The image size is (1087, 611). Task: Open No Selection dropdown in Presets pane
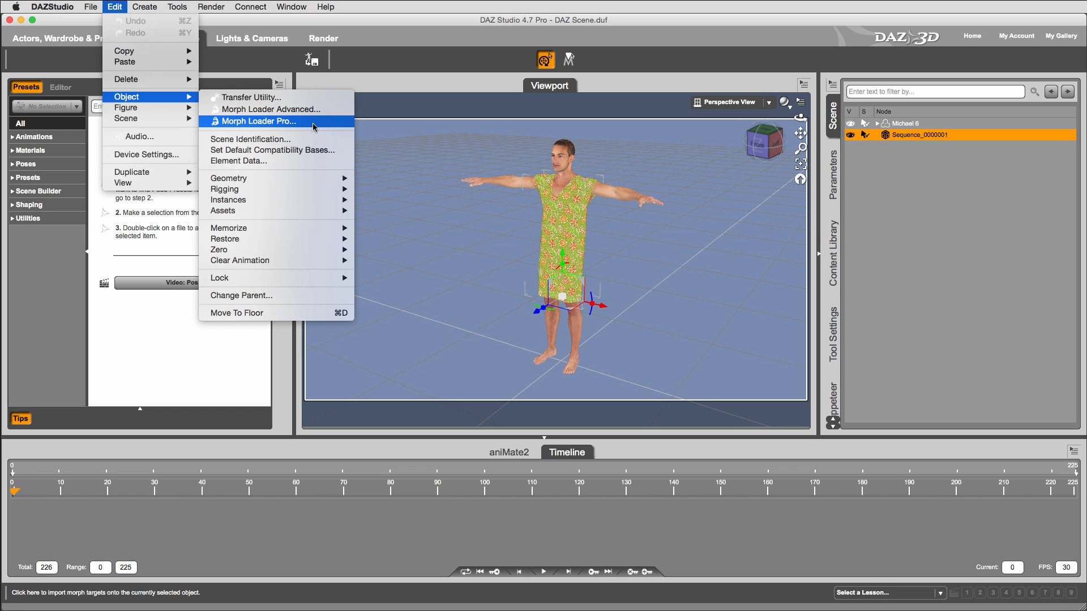click(48, 106)
